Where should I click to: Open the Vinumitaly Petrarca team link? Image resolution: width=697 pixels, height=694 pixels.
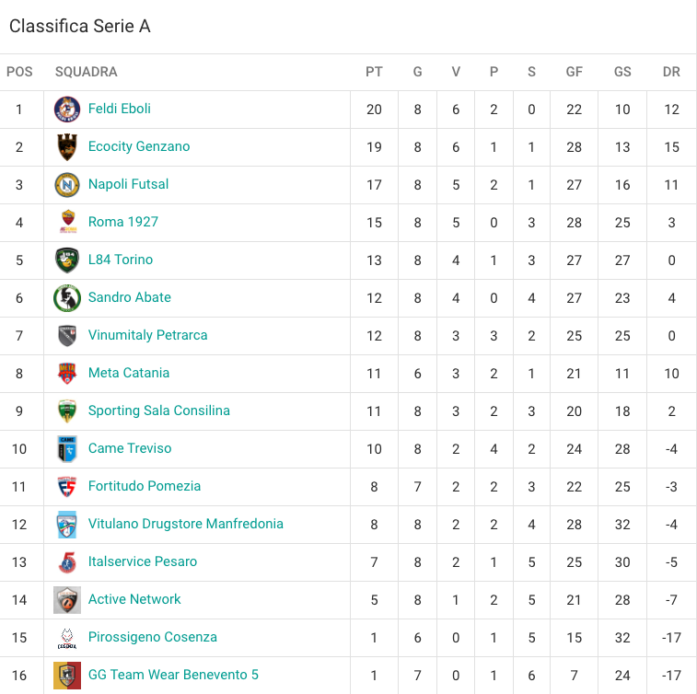[147, 335]
